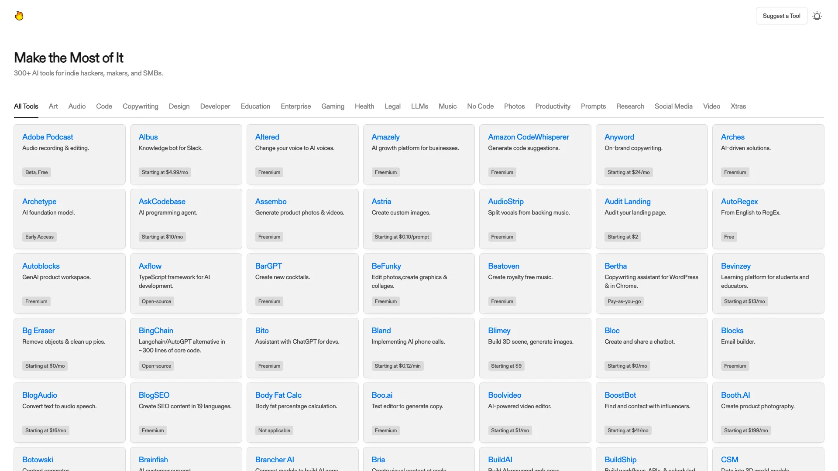Open the Archetype link

tap(39, 201)
